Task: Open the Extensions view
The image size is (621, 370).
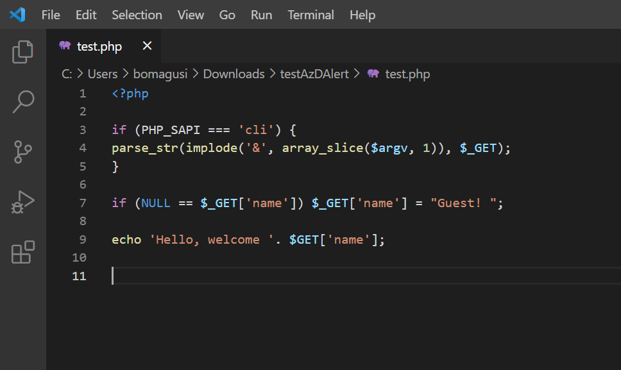Action: click(x=23, y=252)
